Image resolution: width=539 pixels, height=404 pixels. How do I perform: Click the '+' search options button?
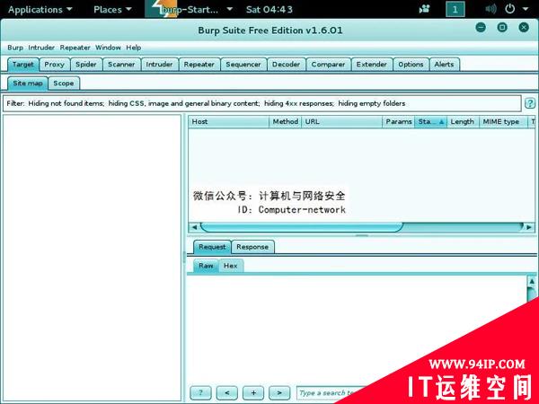253,392
